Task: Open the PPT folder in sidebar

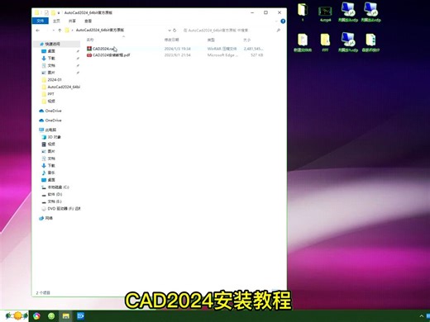Action: click(x=50, y=94)
